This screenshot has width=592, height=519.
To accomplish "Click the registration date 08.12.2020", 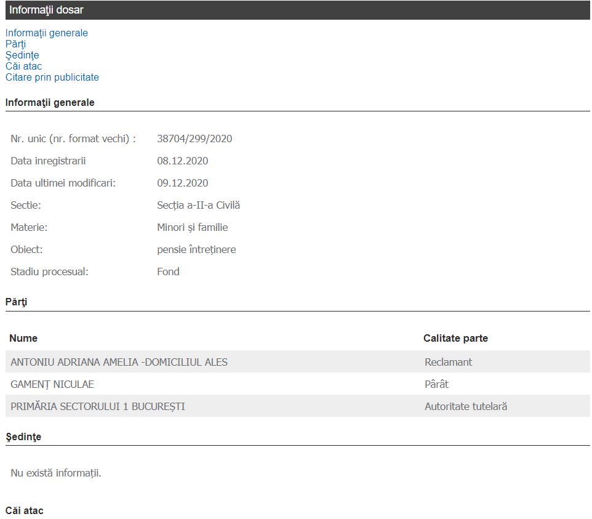I will point(182,161).
